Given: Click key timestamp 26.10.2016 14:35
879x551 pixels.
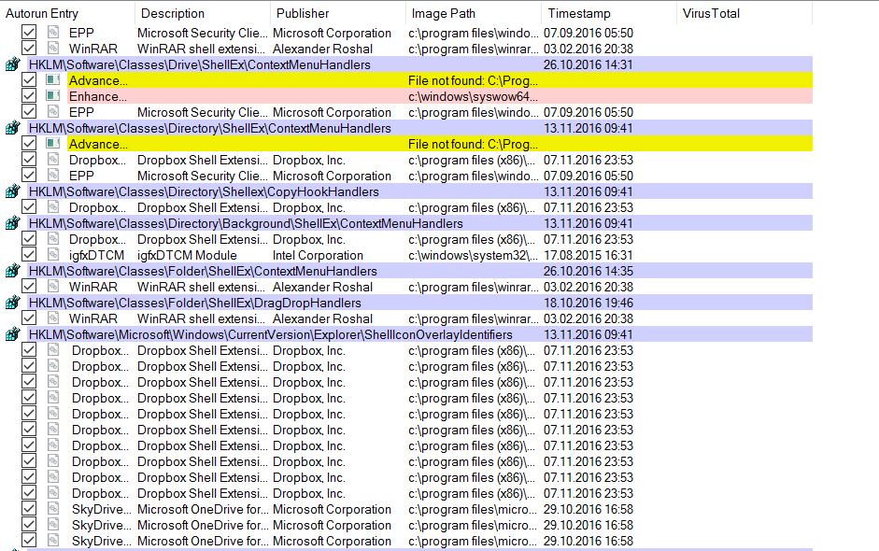Looking at the screenshot, I should [588, 271].
